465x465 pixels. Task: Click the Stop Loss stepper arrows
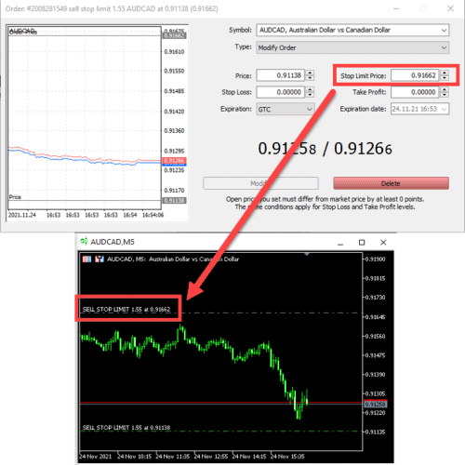click(x=310, y=92)
